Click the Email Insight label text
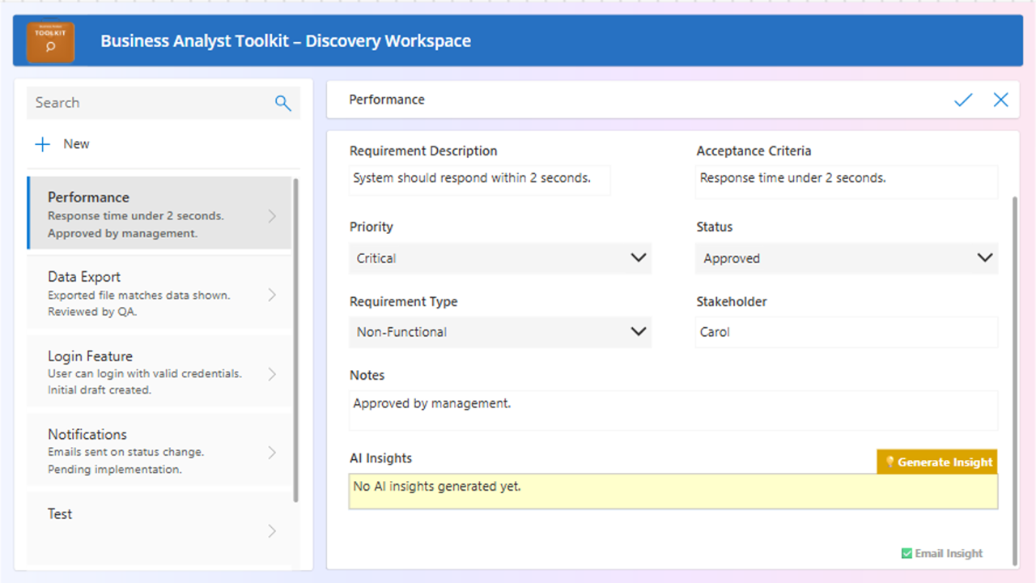Screen dimensions: 1036x583 (x=949, y=554)
